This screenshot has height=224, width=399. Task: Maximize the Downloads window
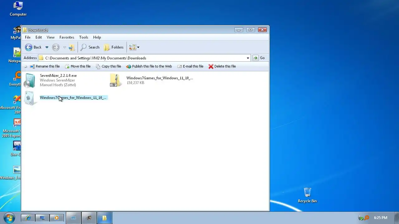point(250,30)
